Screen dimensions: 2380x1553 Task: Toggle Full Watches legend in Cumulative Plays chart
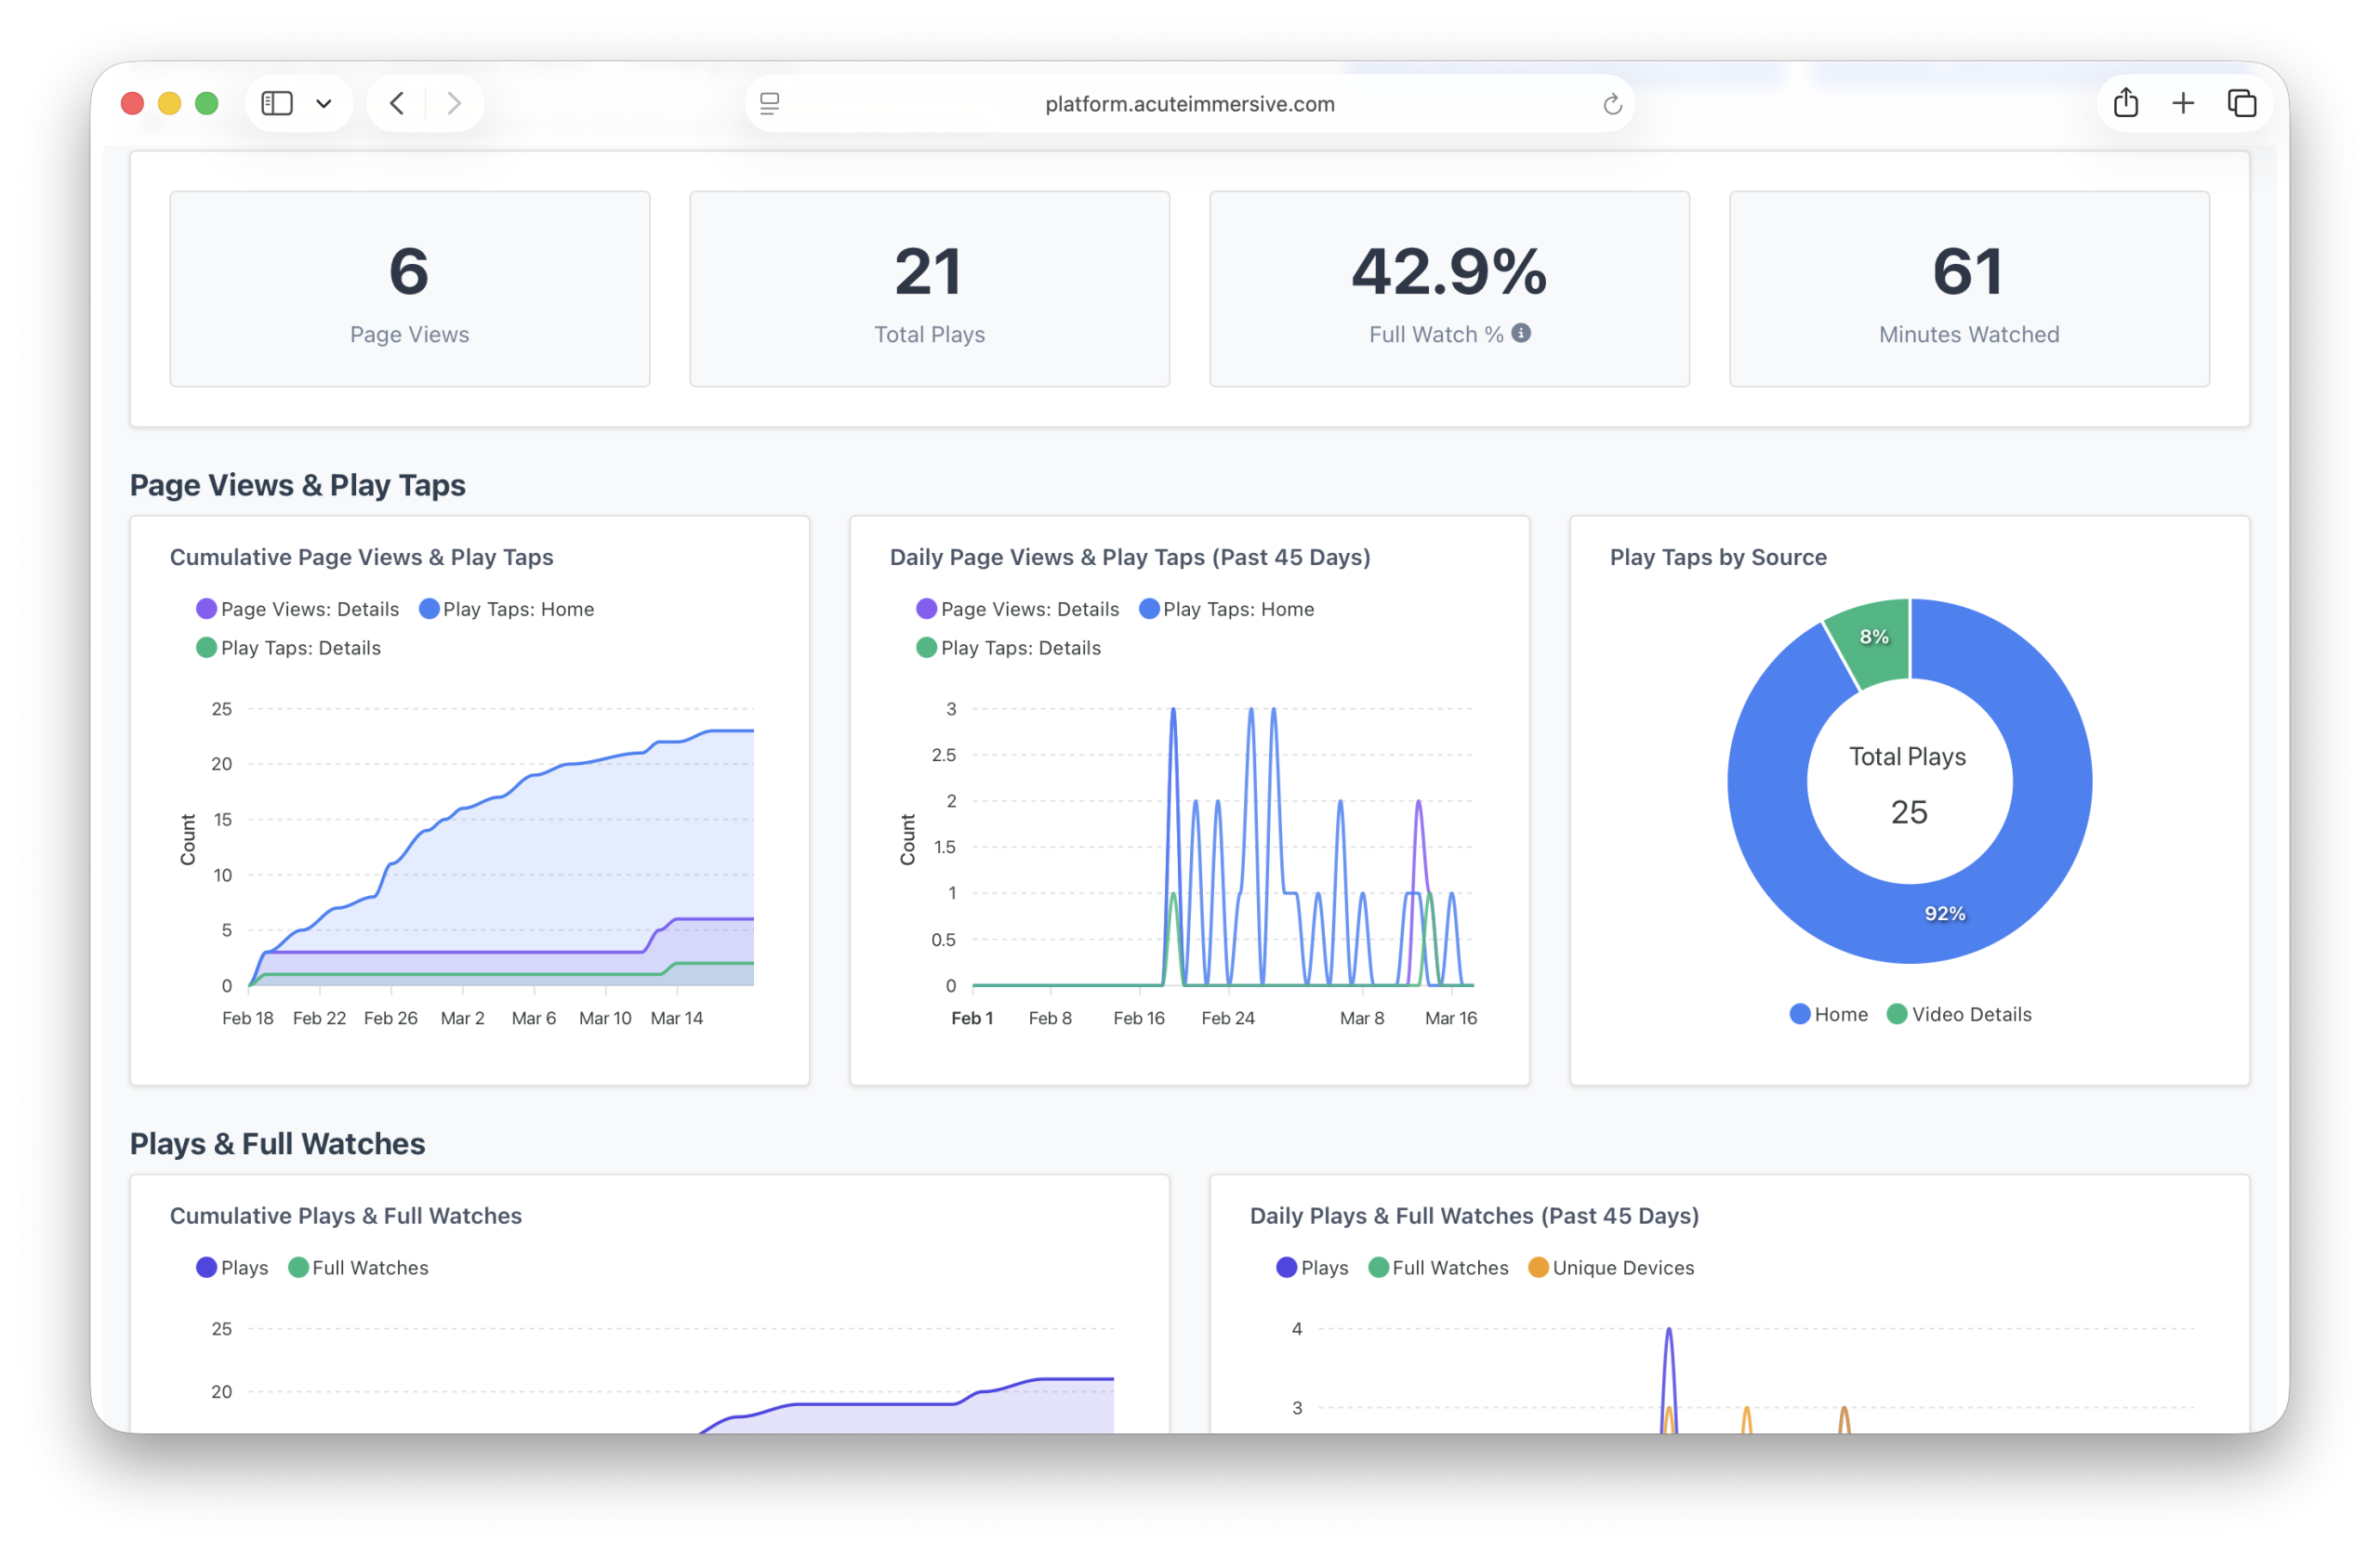(358, 1267)
